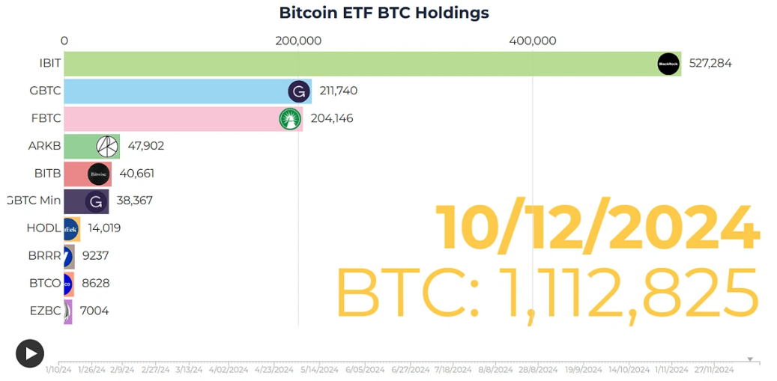Click the ARK logo on ARKB bar

(x=107, y=147)
